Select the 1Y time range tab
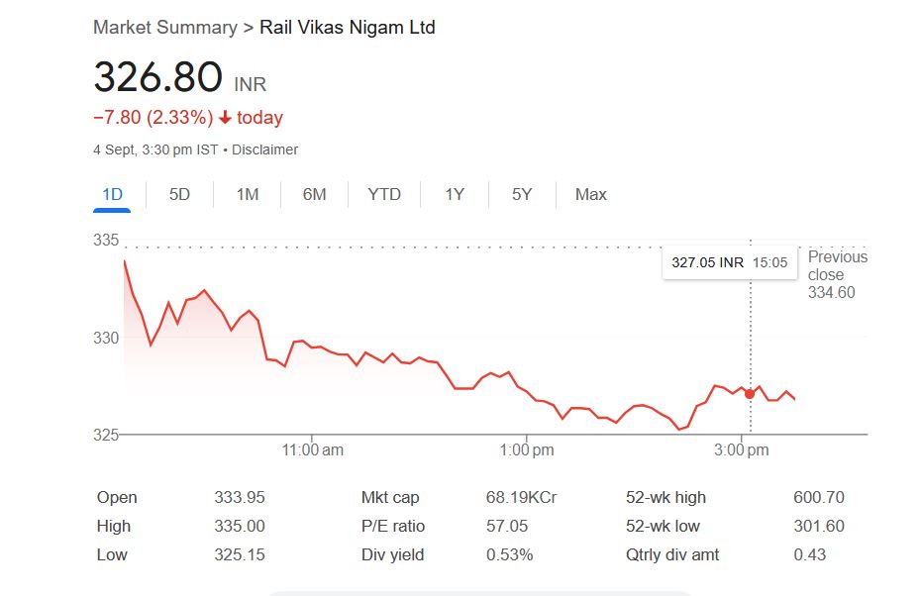 click(455, 194)
